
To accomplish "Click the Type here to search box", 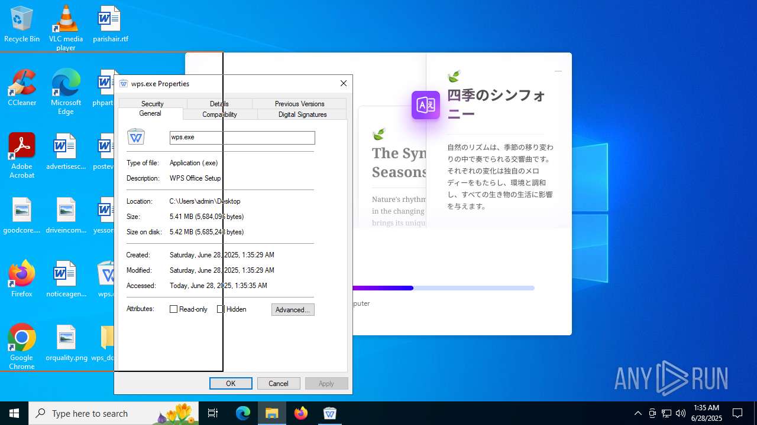I will pyautogui.click(x=114, y=413).
